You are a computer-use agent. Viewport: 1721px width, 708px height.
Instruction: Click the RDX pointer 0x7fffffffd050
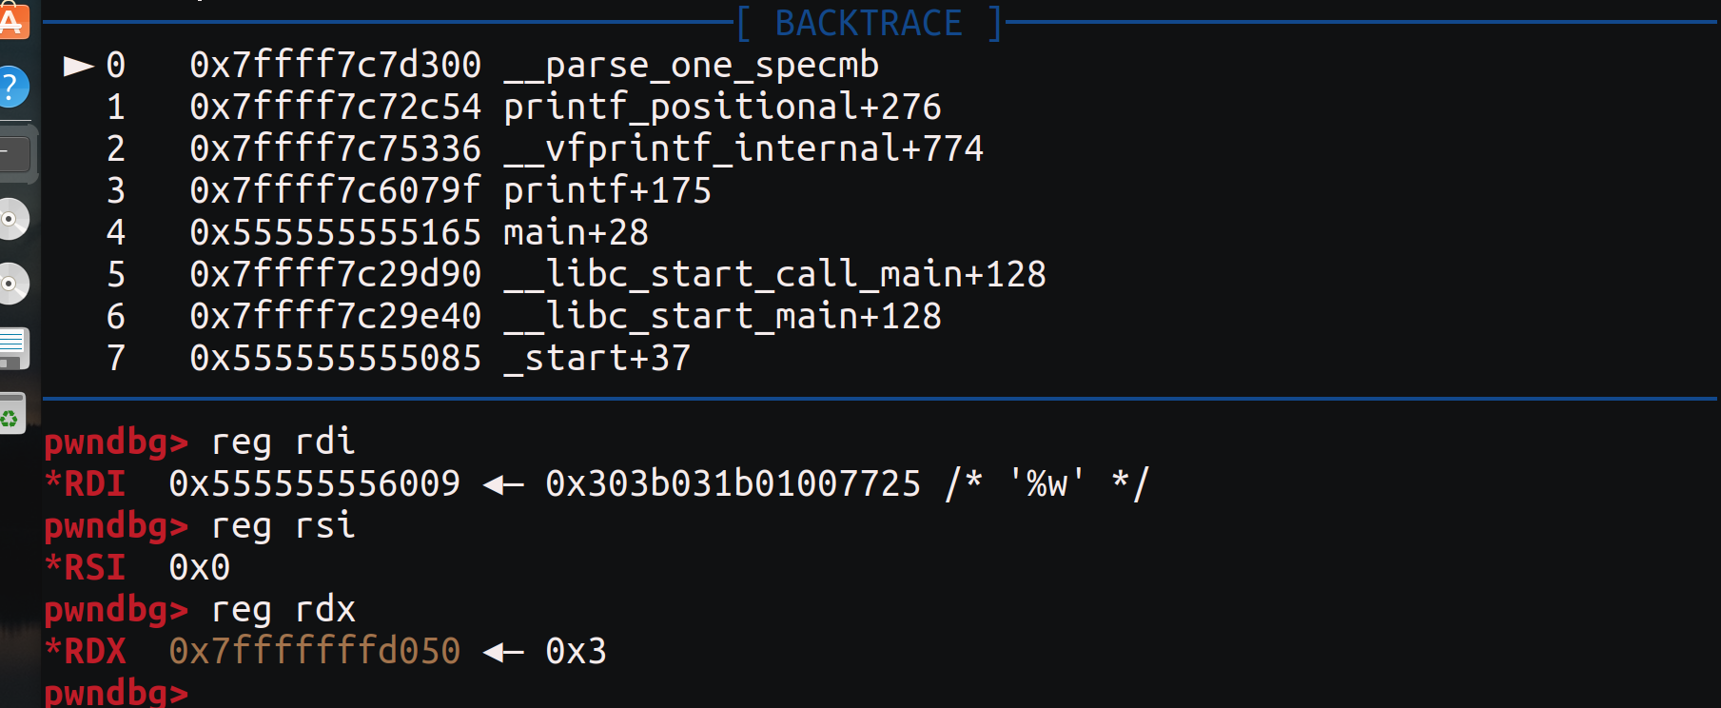pos(315,651)
